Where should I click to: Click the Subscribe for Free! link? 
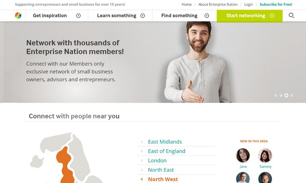276,4
